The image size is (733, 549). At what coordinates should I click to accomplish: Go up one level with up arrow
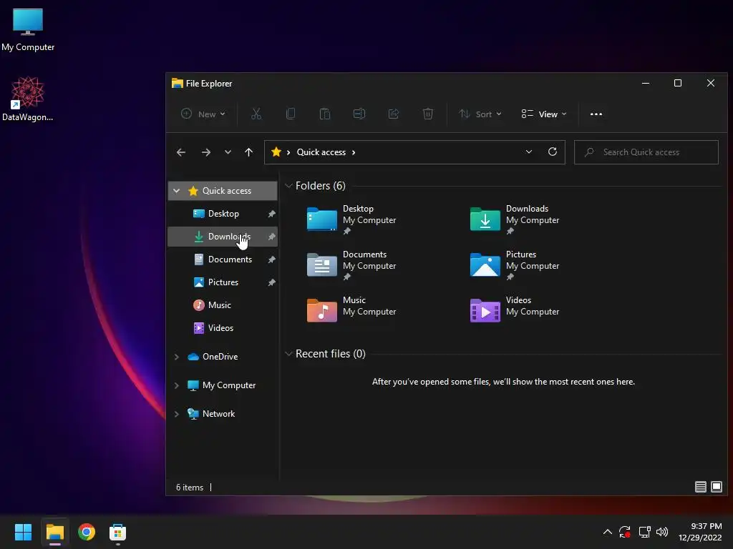click(x=248, y=152)
